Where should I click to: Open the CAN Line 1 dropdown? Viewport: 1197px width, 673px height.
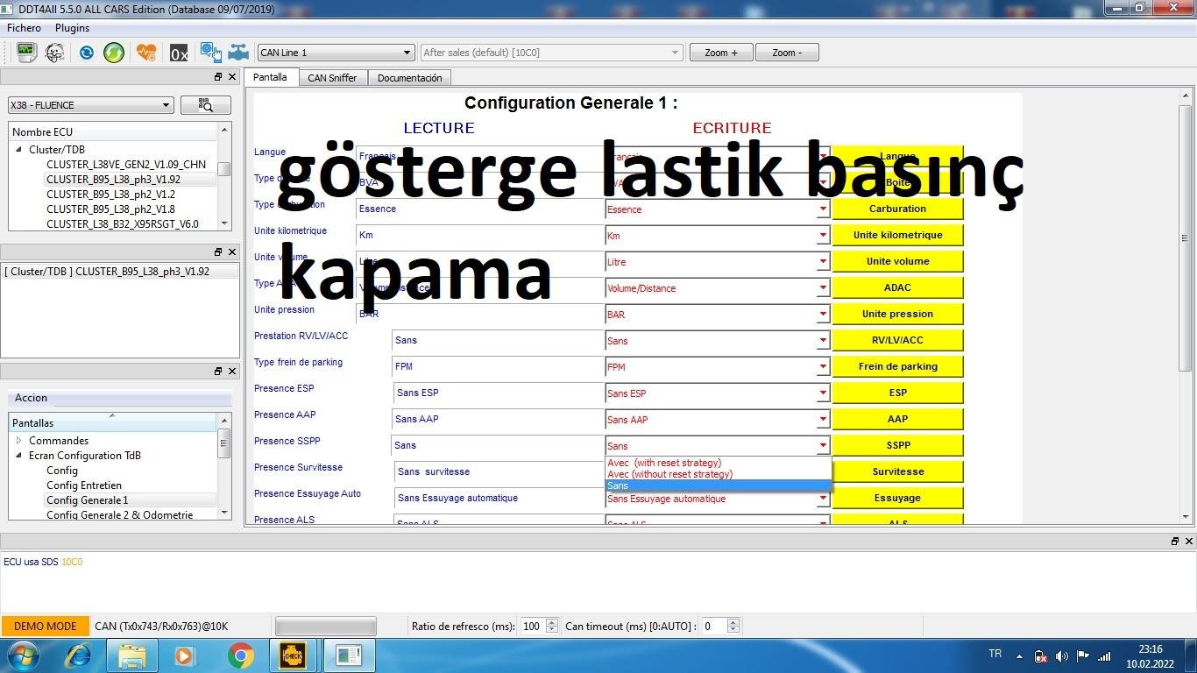point(335,53)
